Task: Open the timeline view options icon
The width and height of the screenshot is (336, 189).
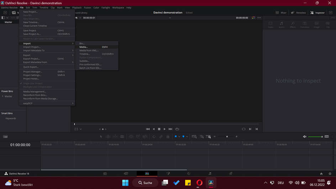Action: tap(5, 137)
